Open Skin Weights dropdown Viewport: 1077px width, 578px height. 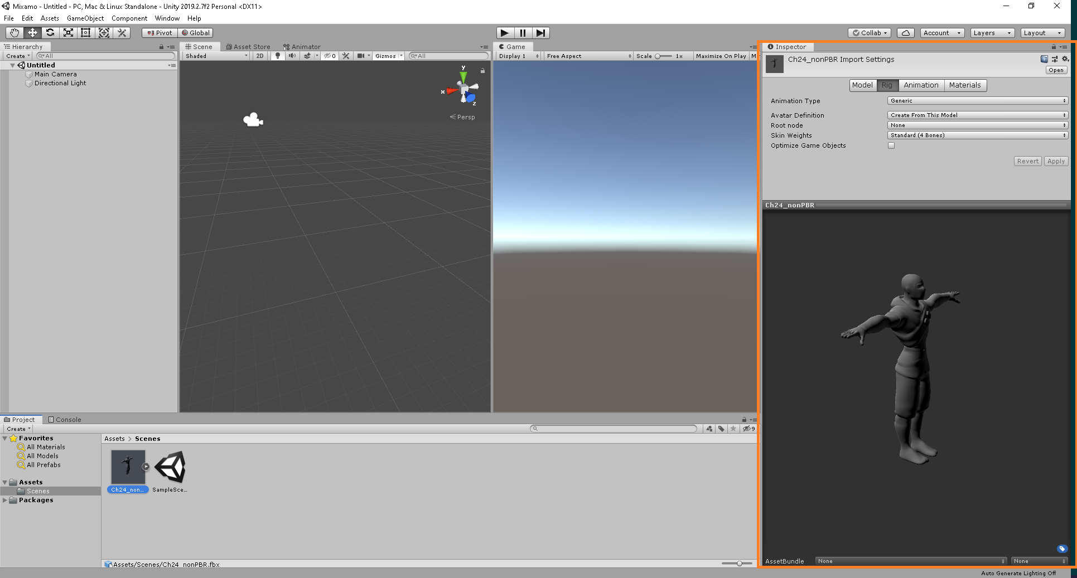click(x=977, y=135)
